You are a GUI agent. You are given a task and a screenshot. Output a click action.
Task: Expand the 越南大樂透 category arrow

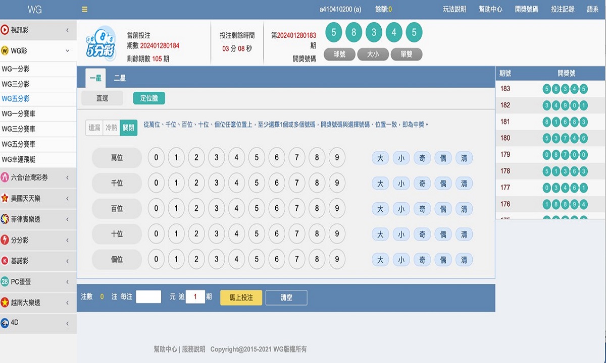click(x=68, y=302)
